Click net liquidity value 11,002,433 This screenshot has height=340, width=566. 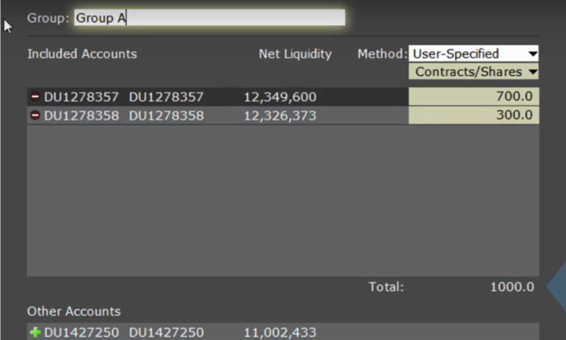280,332
